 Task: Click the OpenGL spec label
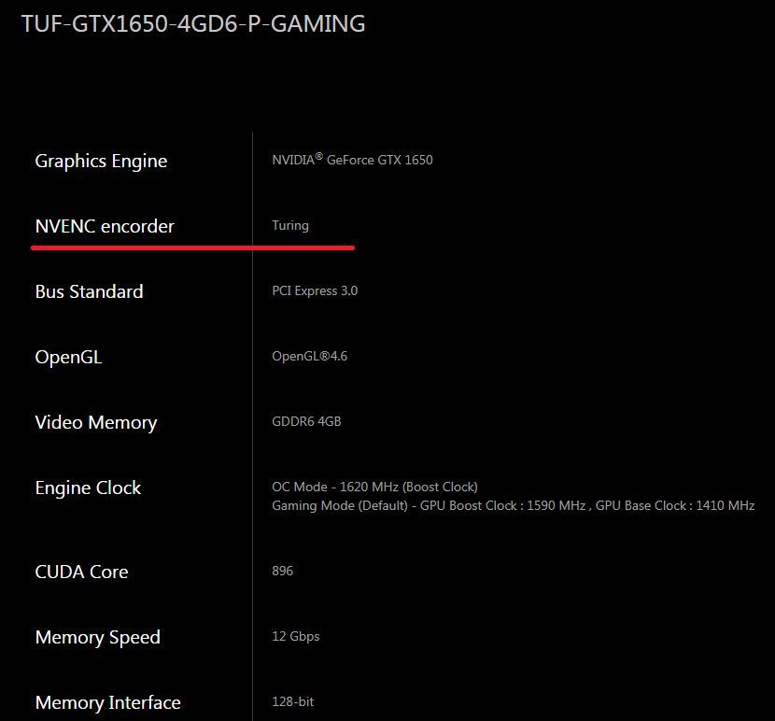[x=69, y=357]
